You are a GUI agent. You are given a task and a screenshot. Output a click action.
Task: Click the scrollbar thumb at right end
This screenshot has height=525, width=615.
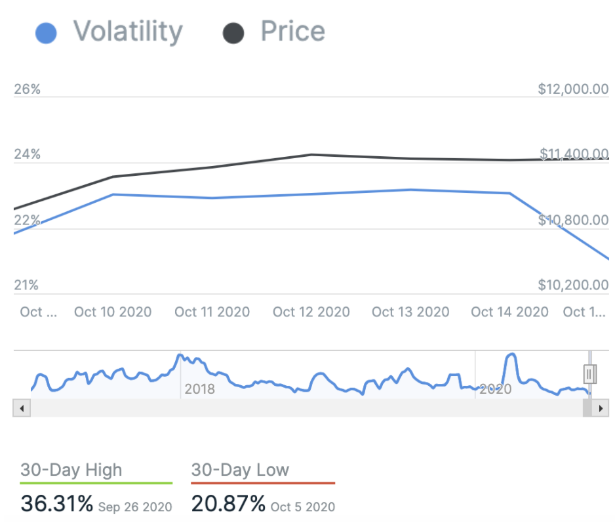click(x=587, y=408)
